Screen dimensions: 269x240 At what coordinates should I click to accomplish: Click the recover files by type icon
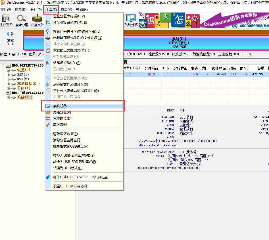48,50
